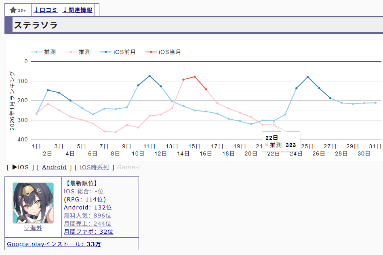
Task: View the 月間ファボ: 32位 ranking
Action: [x=88, y=232]
